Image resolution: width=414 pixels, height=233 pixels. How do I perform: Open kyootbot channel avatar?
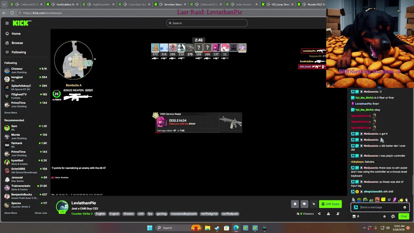pos(7,162)
